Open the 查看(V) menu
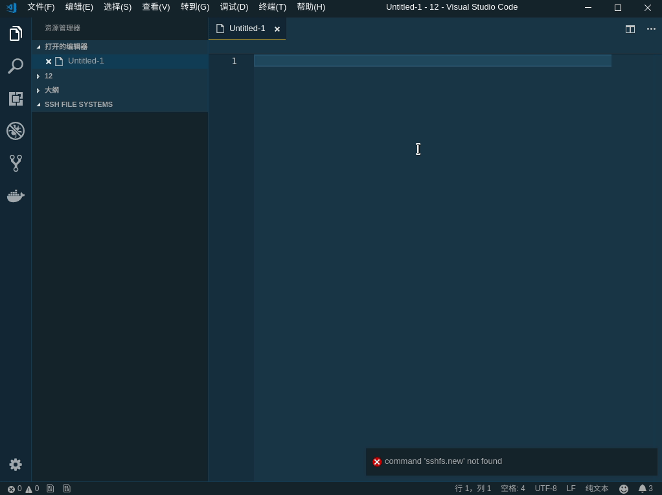This screenshot has height=495, width=662. pos(156,7)
